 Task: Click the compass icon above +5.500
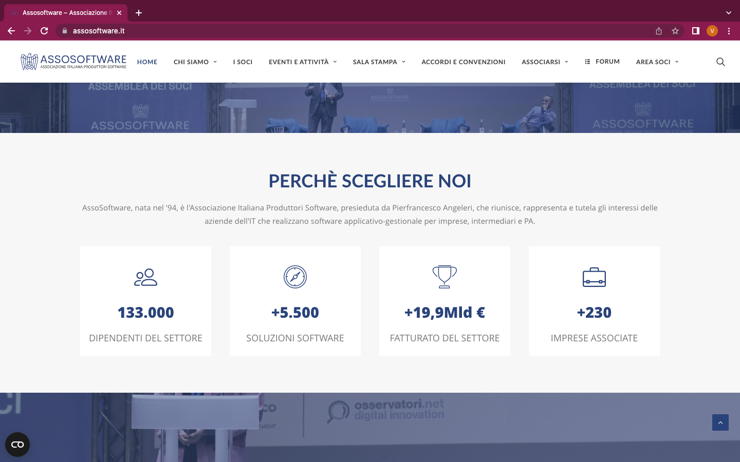[x=295, y=276]
